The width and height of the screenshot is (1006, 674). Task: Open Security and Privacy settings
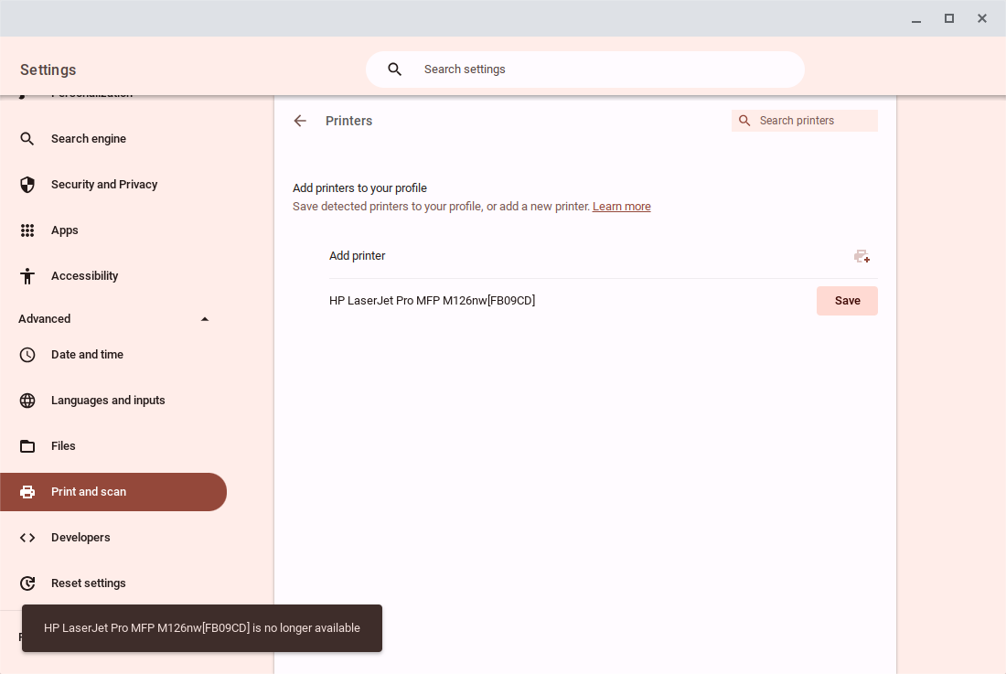(x=113, y=185)
